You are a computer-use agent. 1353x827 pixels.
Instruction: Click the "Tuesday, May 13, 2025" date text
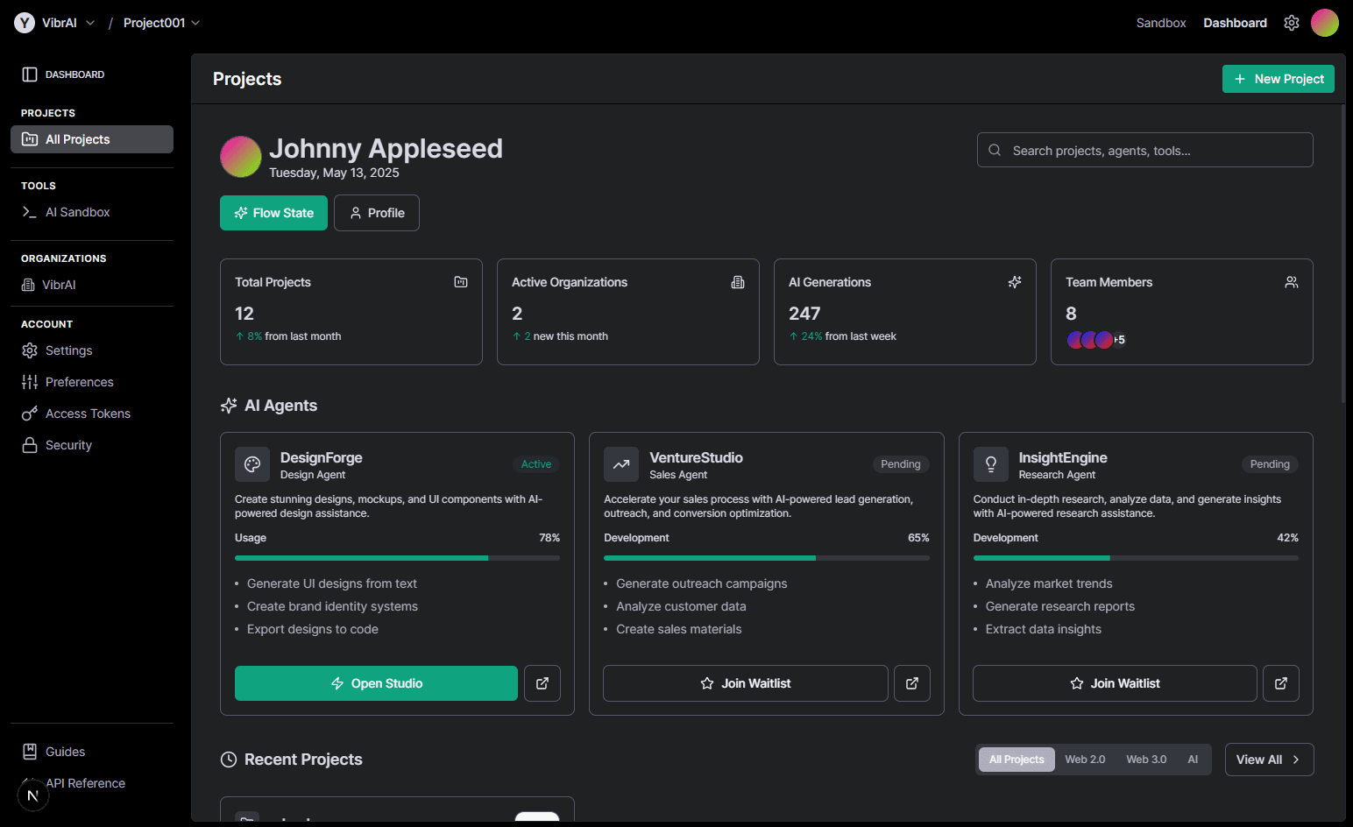[334, 173]
